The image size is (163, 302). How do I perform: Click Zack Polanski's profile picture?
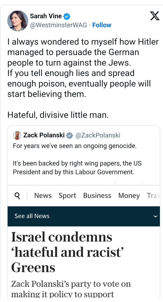pos(16,135)
